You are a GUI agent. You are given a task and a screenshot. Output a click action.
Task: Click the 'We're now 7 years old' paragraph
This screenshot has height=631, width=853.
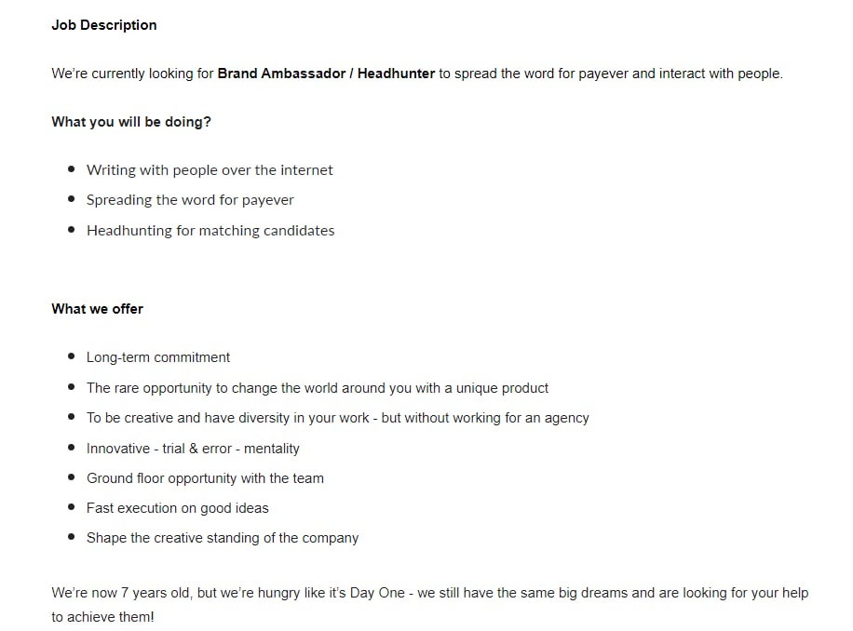click(430, 604)
